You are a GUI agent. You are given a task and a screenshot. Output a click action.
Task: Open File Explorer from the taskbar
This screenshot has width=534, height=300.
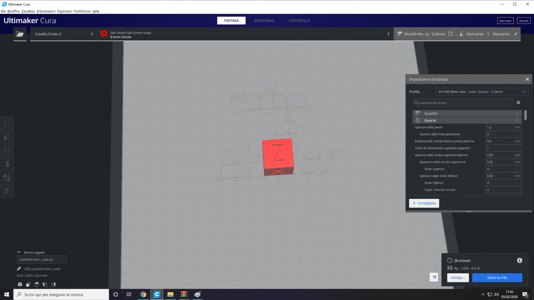pos(170,294)
